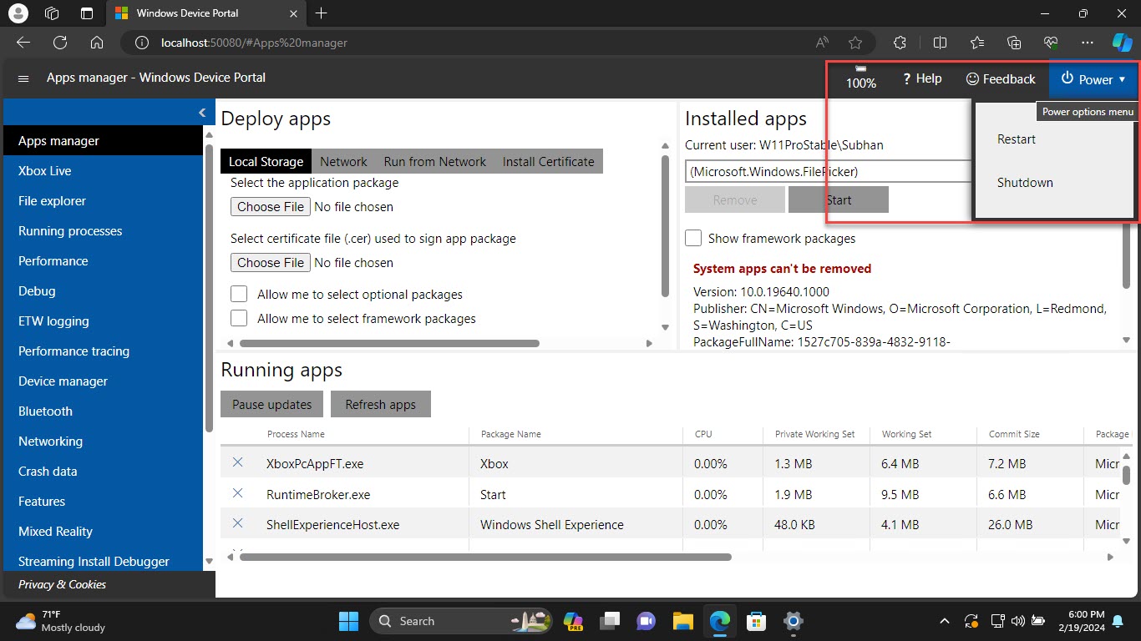Click the Start button for installed app

839,199
